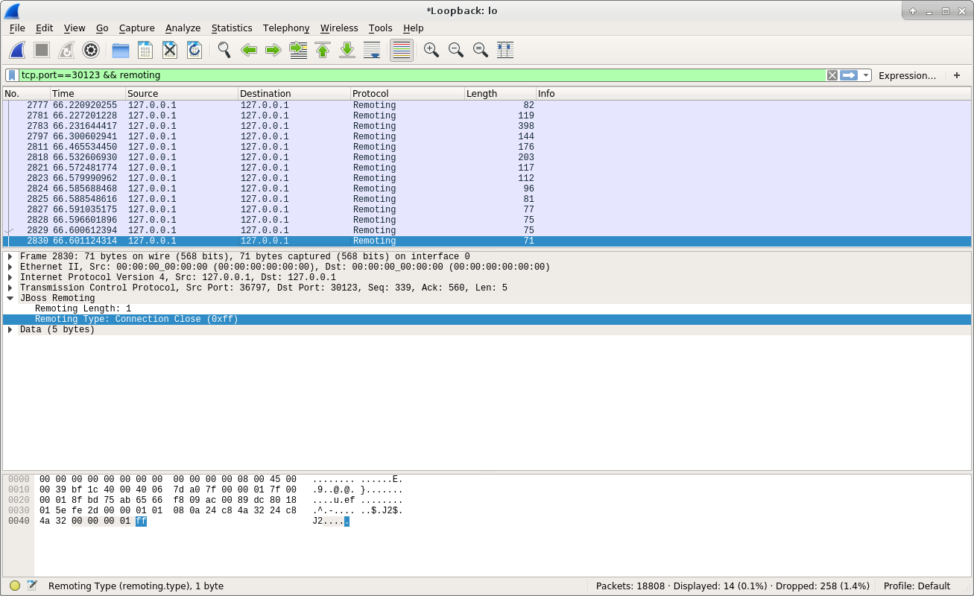Collapse JBoss Remoting section

point(10,298)
